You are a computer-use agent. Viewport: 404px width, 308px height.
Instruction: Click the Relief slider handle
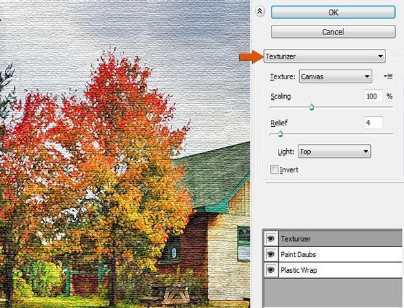tap(281, 134)
